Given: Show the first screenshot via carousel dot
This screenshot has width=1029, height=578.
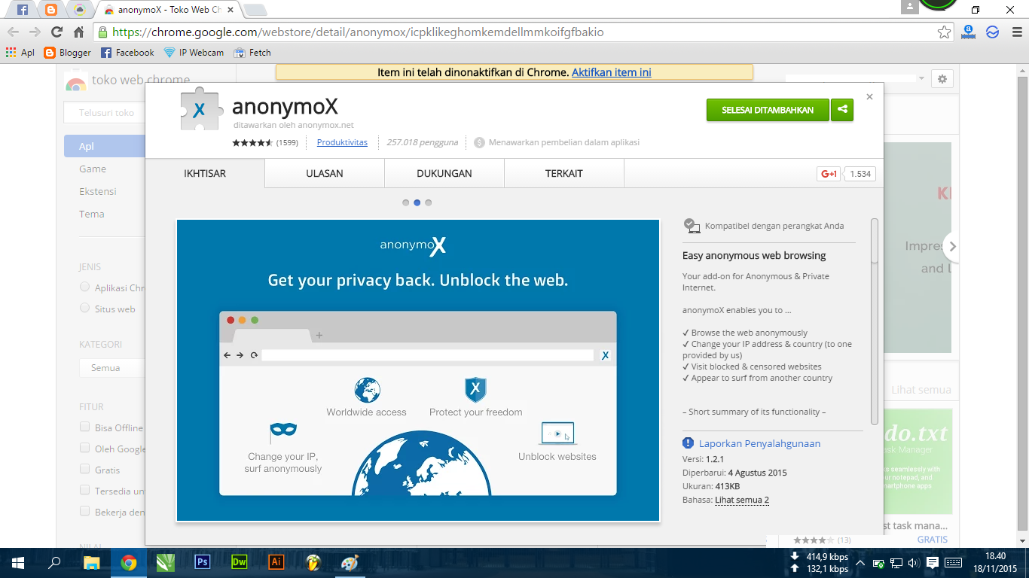Looking at the screenshot, I should point(406,202).
